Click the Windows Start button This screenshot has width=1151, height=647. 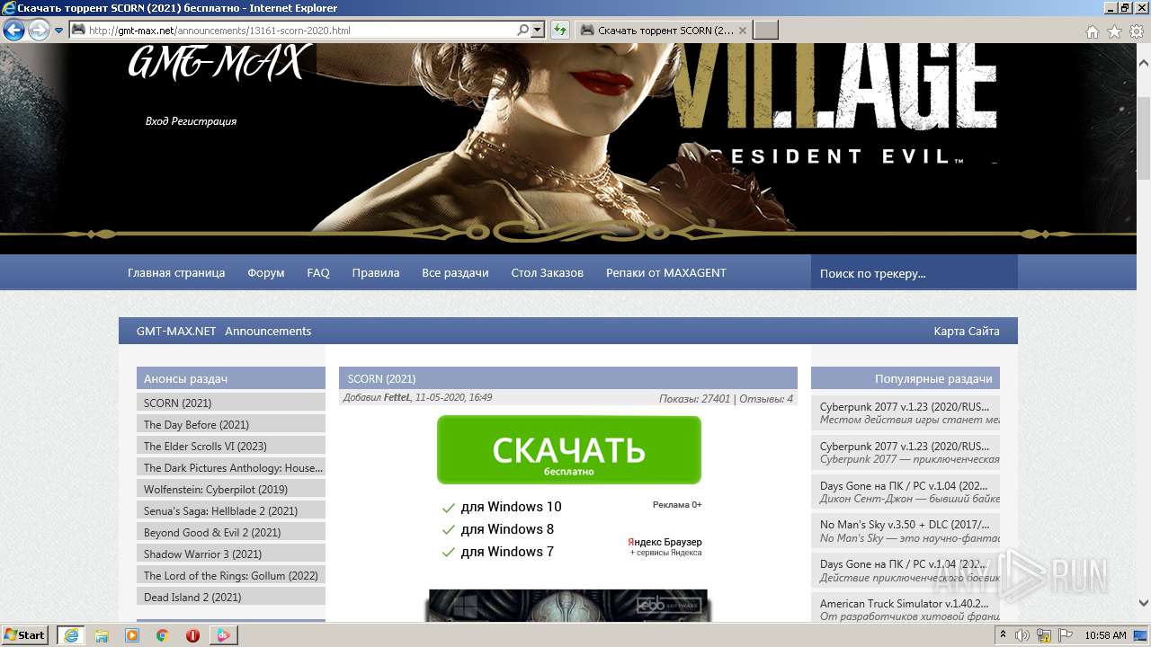coord(25,635)
